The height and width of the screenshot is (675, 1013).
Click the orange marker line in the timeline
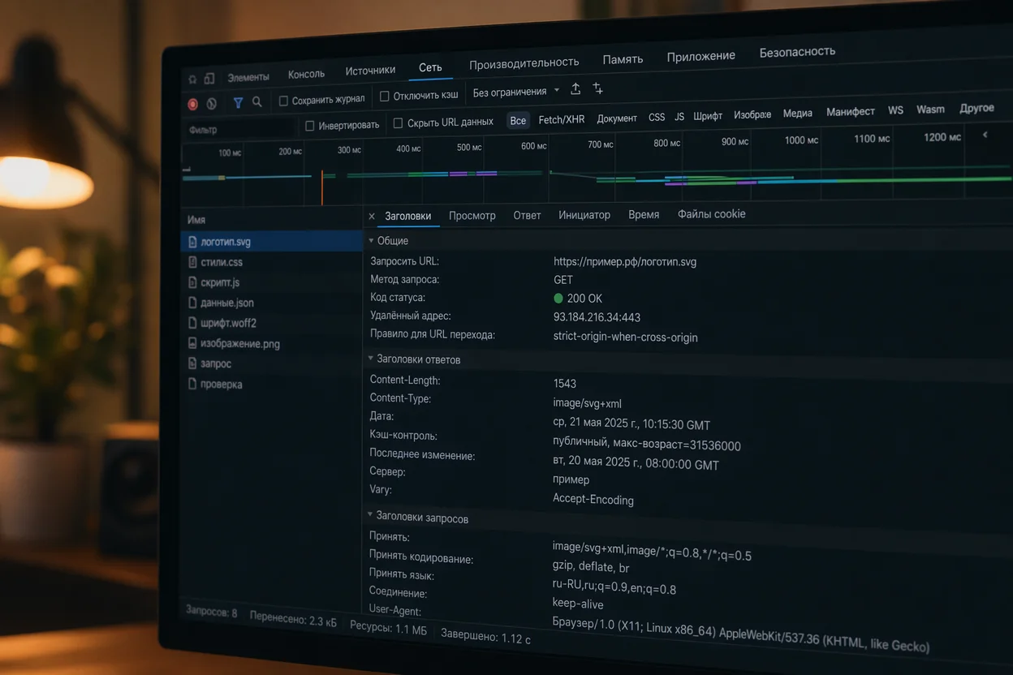point(322,187)
